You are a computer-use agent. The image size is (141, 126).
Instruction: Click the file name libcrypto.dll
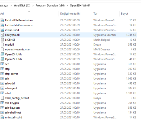(12, 35)
